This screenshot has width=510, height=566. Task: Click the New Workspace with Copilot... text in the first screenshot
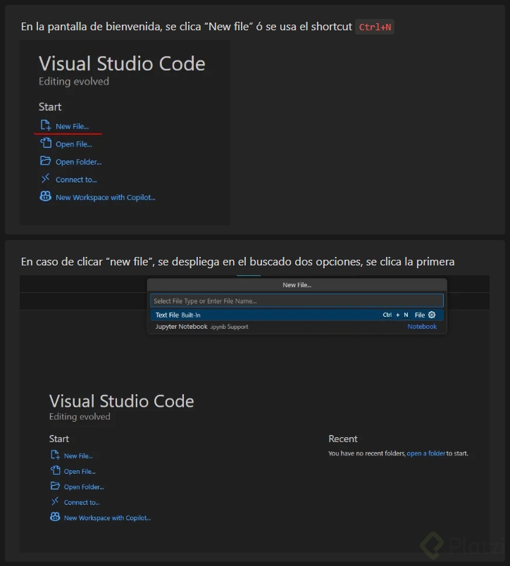[105, 198]
